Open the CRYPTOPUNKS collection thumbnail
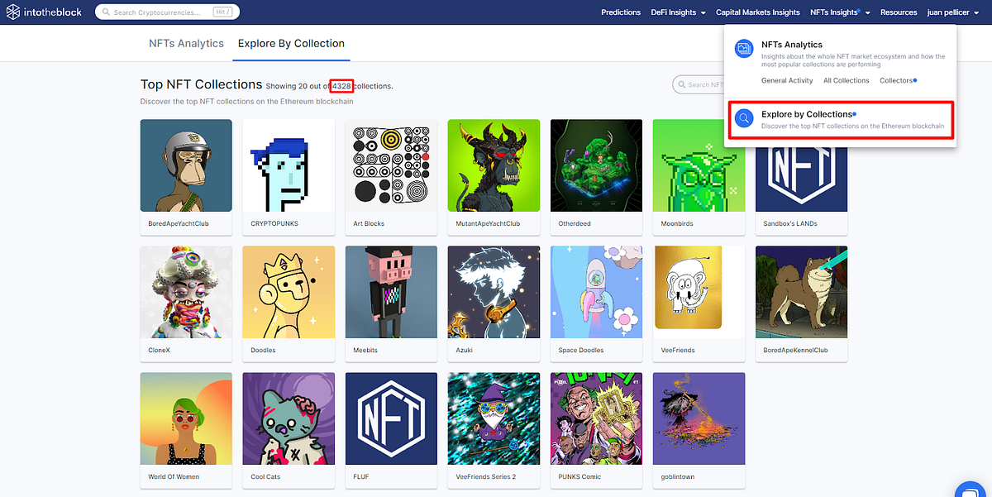Image resolution: width=992 pixels, height=497 pixels. [x=289, y=165]
